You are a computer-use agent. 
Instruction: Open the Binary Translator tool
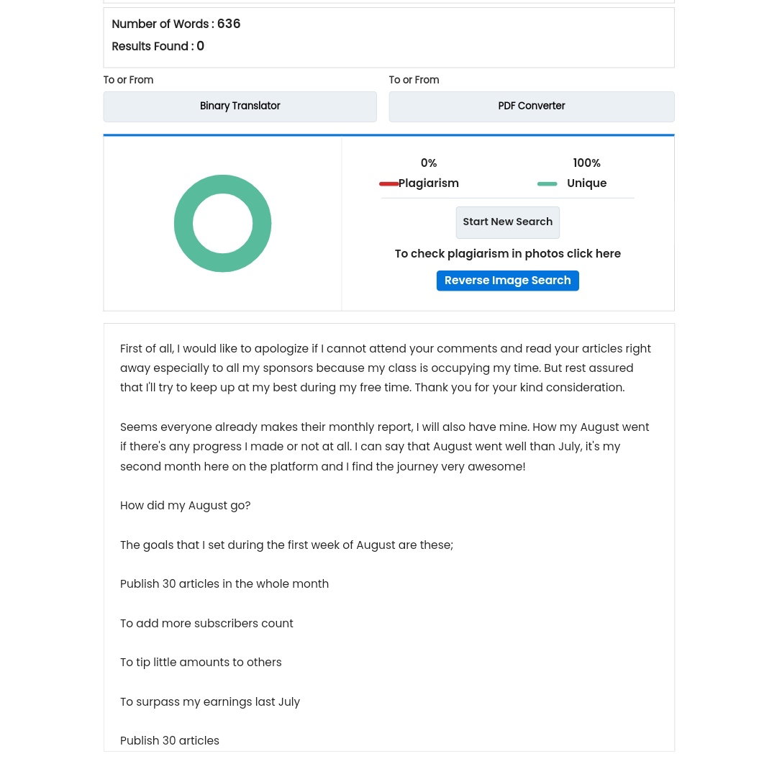point(240,106)
